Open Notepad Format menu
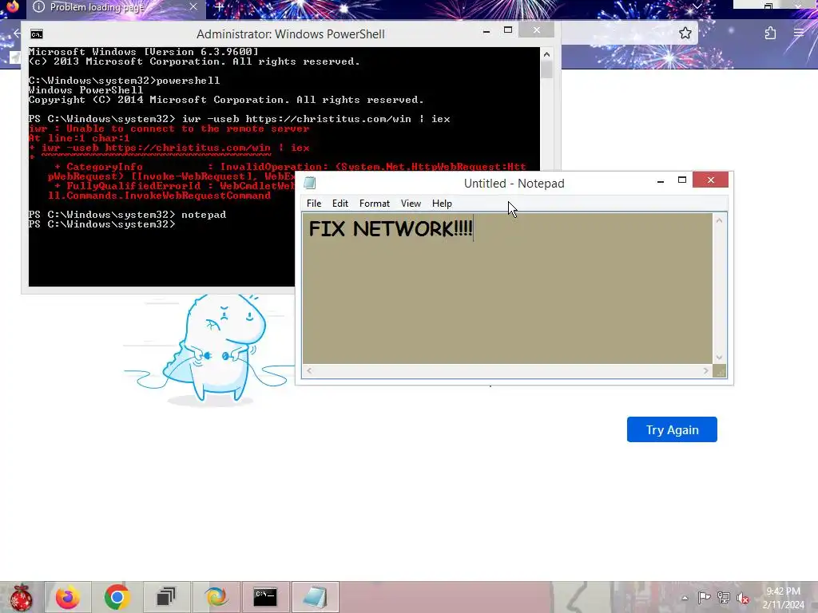This screenshot has height=613, width=818. pos(374,204)
